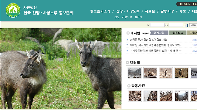Switch to the 언론보도 board tab
Screen dimensions: 197x110
pos(178,33)
